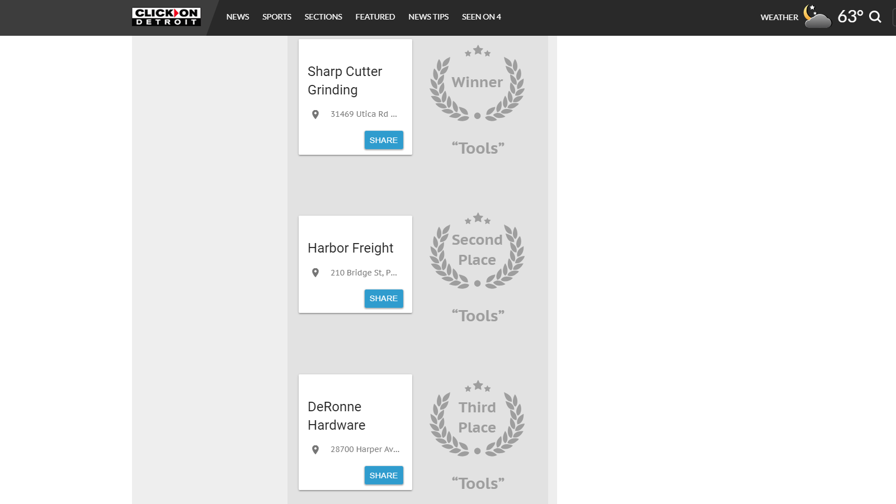Click the location pin for Harbor Freight

315,273
